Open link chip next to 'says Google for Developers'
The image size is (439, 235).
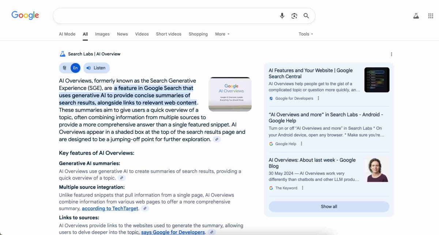pyautogui.click(x=211, y=232)
